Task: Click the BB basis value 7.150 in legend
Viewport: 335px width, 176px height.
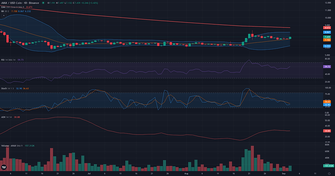Action: [14, 11]
